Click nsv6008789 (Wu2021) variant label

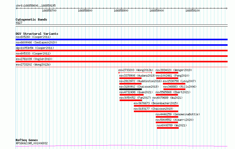[172, 125]
